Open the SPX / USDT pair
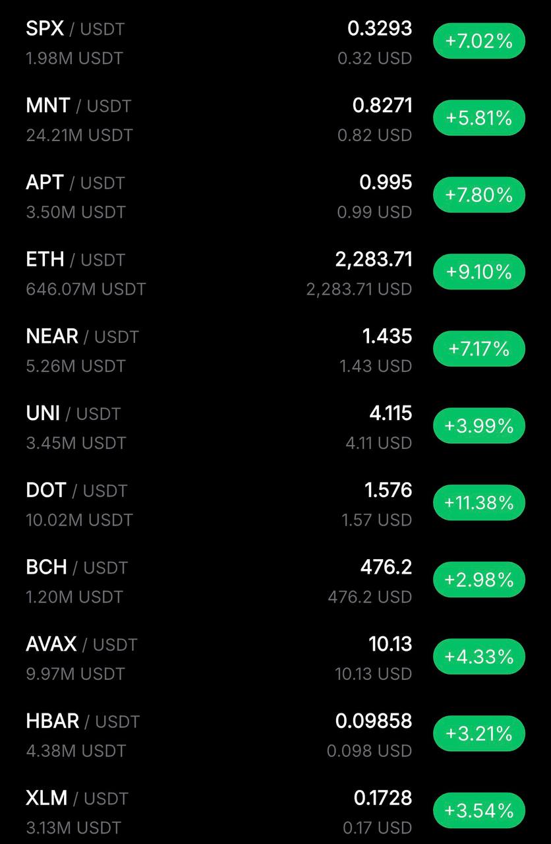This screenshot has height=844, width=551. click(74, 29)
